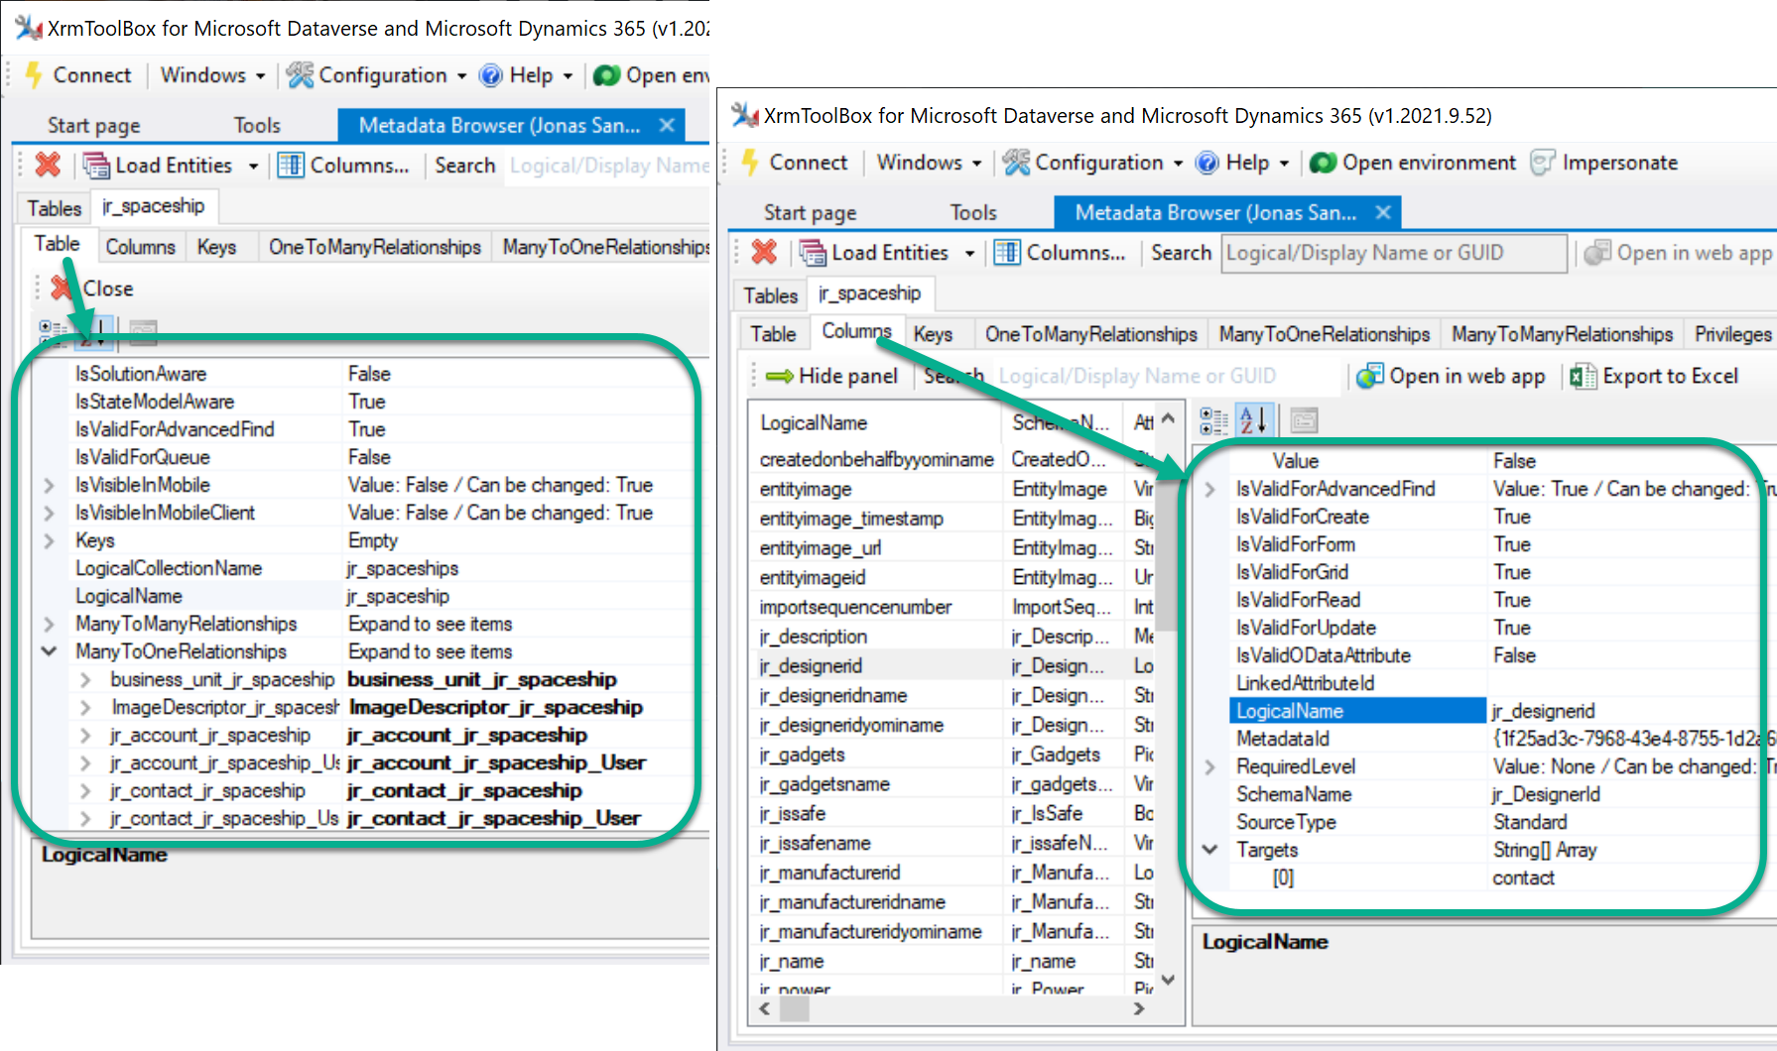Viewport: 1777px width, 1051px height.
Task: Open ManyToManyRelationships tab in the right window
Action: (1562, 334)
